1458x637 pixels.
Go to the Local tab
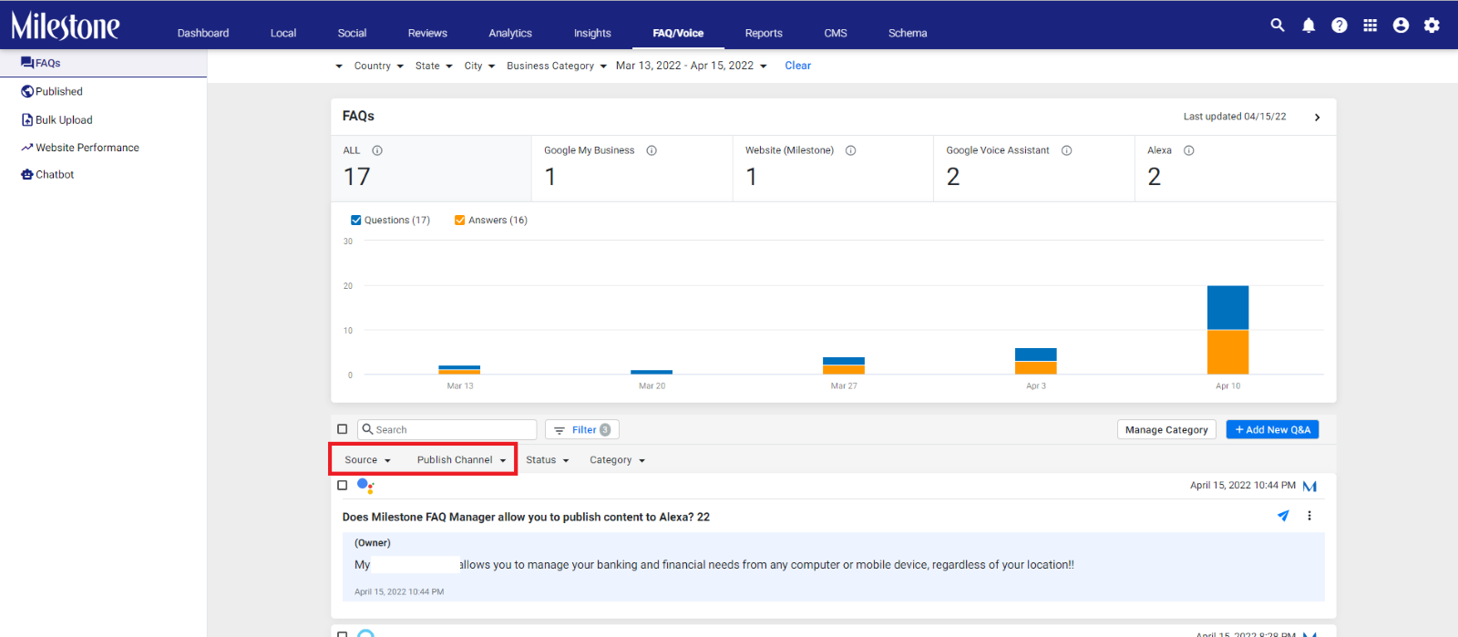pyautogui.click(x=283, y=33)
